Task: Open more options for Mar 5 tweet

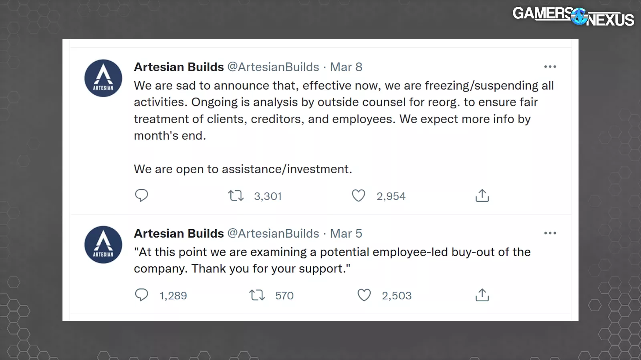Action: click(x=550, y=233)
